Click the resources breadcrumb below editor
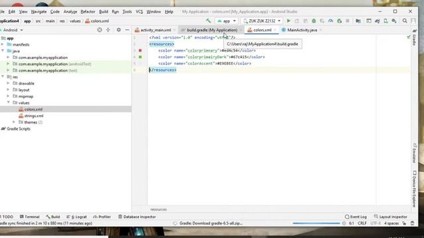The height and width of the screenshot is (238, 424). point(158,210)
